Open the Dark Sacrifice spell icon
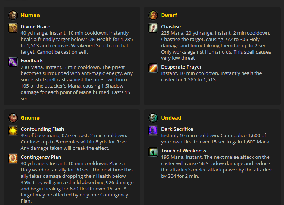 (x=153, y=130)
